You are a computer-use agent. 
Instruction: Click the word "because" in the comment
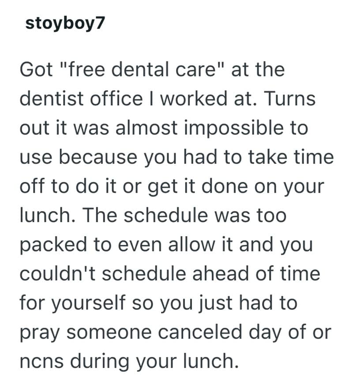coord(89,157)
